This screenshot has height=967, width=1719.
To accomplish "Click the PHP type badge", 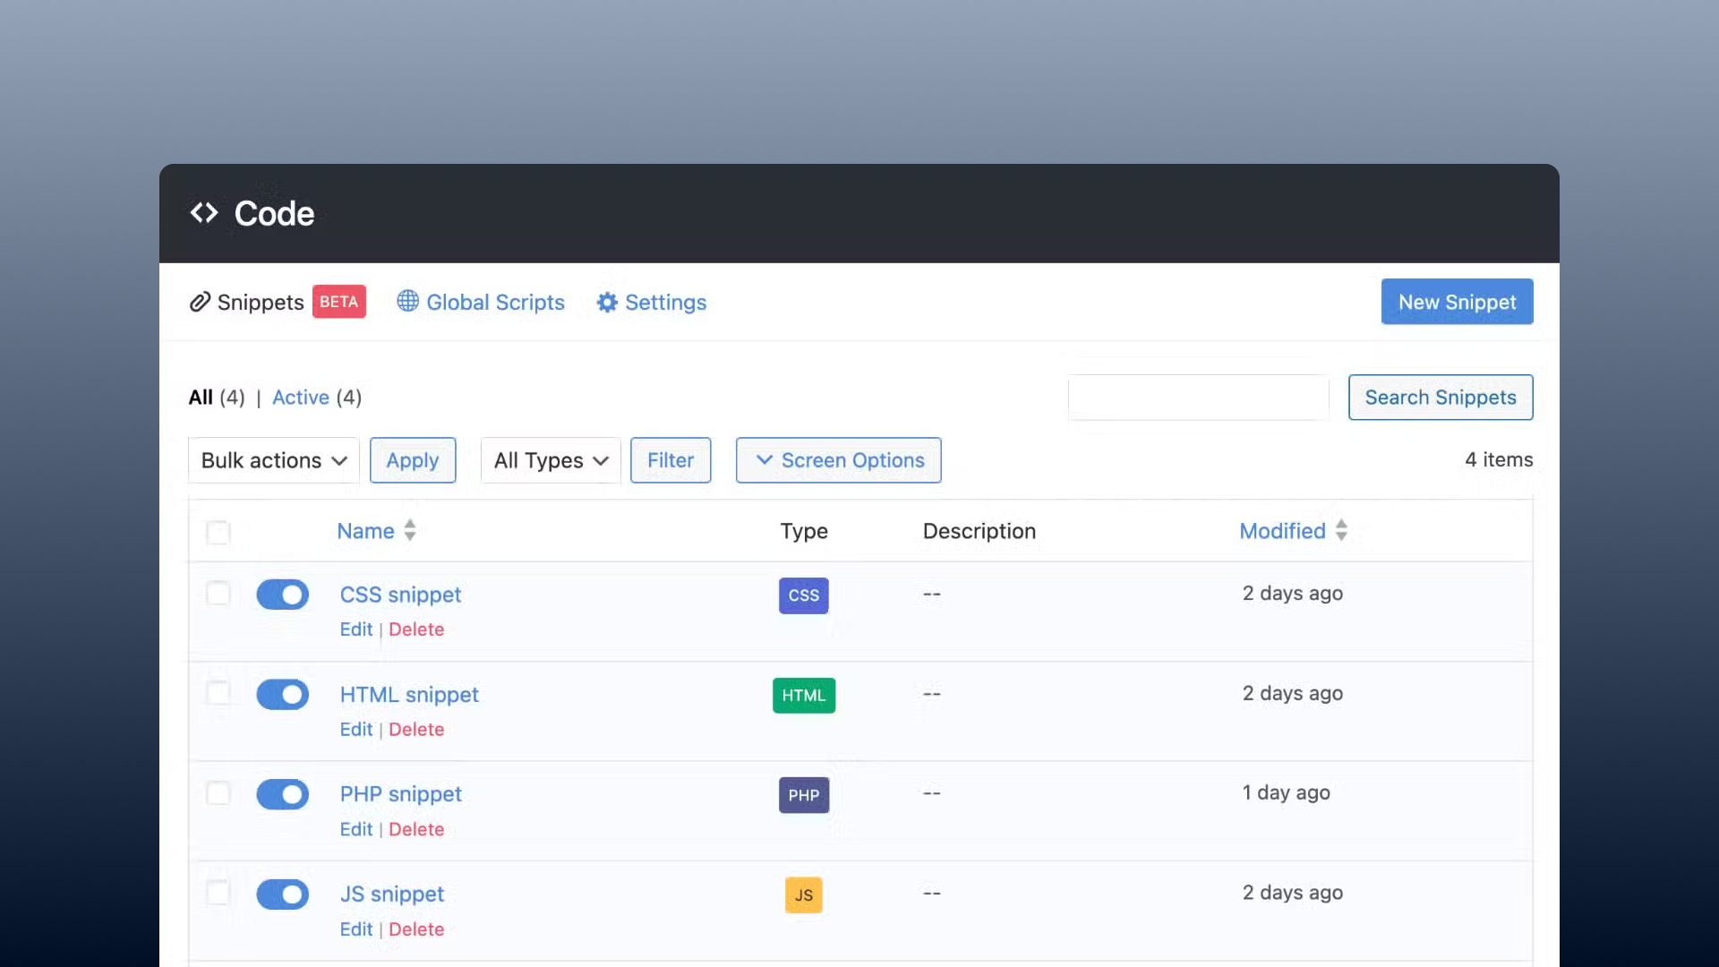I will pyautogui.click(x=803, y=795).
